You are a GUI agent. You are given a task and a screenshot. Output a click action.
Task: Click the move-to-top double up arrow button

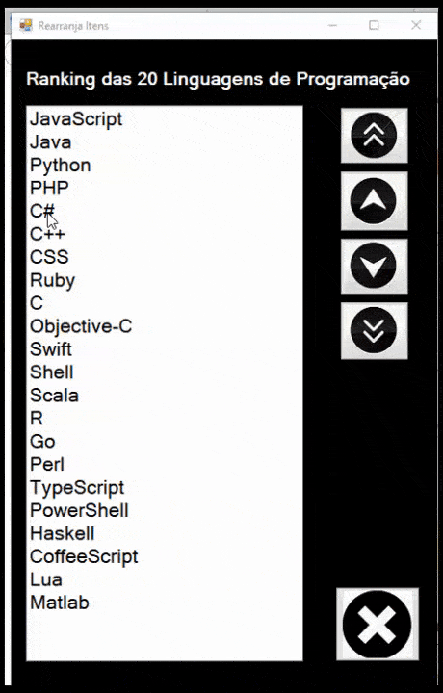[374, 136]
